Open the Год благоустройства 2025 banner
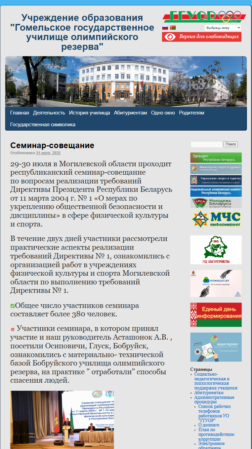 pos(216,250)
